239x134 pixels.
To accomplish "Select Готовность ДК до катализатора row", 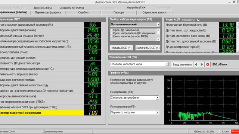I will tap(50, 63).
